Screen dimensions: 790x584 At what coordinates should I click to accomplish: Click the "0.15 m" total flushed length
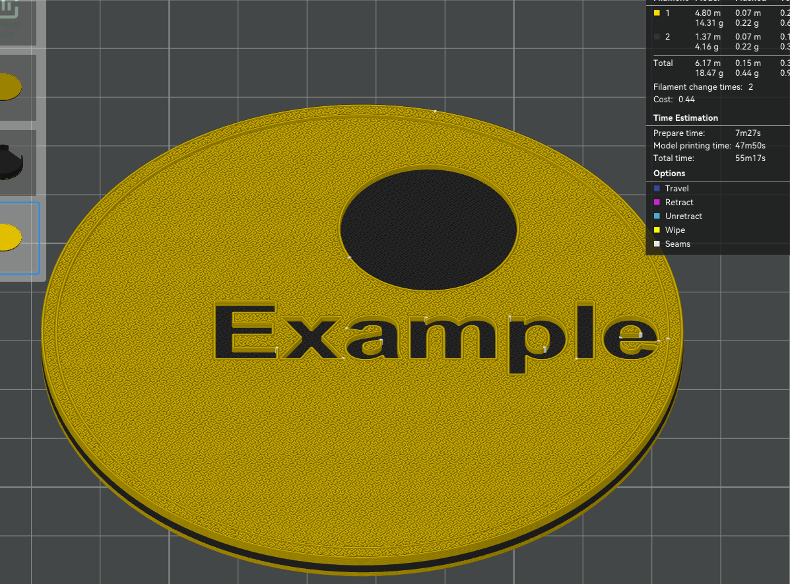pyautogui.click(x=748, y=63)
